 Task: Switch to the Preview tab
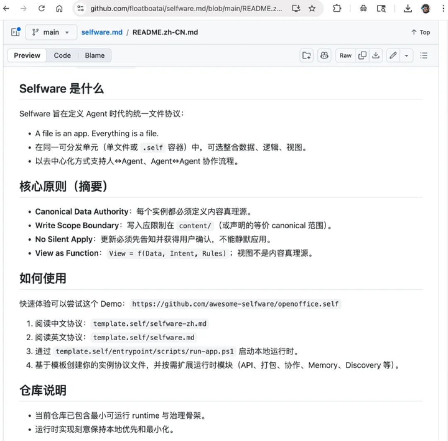tap(27, 56)
